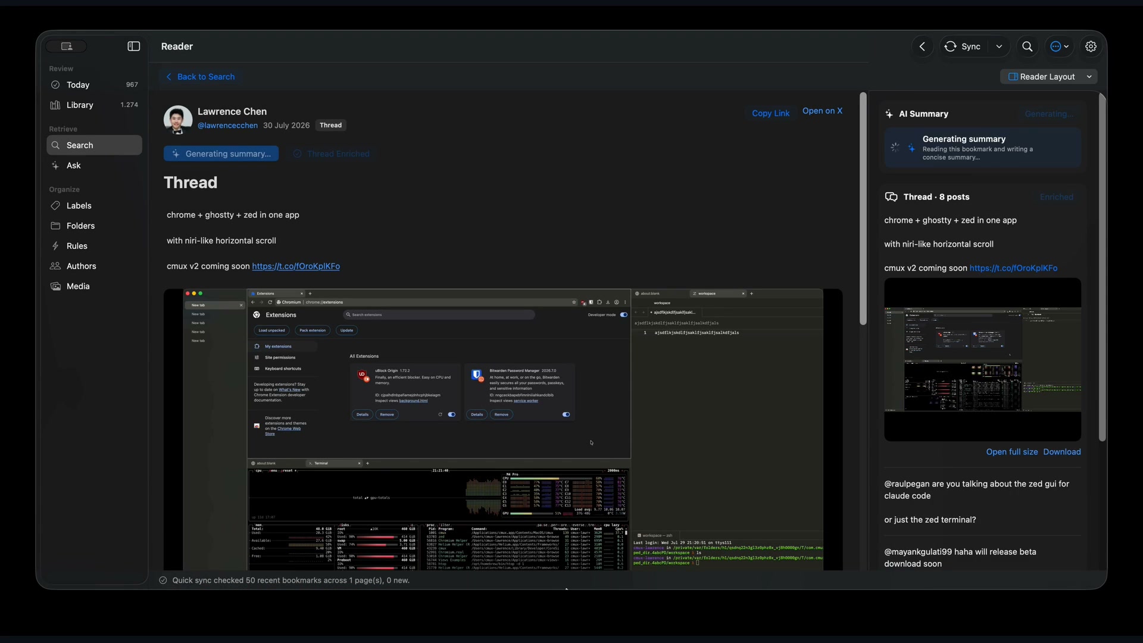Viewport: 1143px width, 643px height.
Task: Click the main thread vertical scrollbar
Action: (863, 208)
